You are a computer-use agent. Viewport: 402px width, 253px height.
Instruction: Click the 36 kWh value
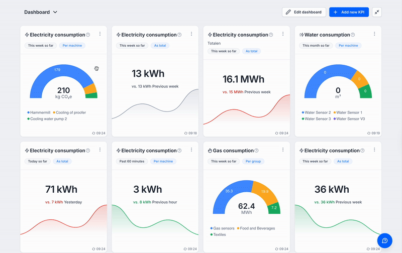click(x=332, y=189)
